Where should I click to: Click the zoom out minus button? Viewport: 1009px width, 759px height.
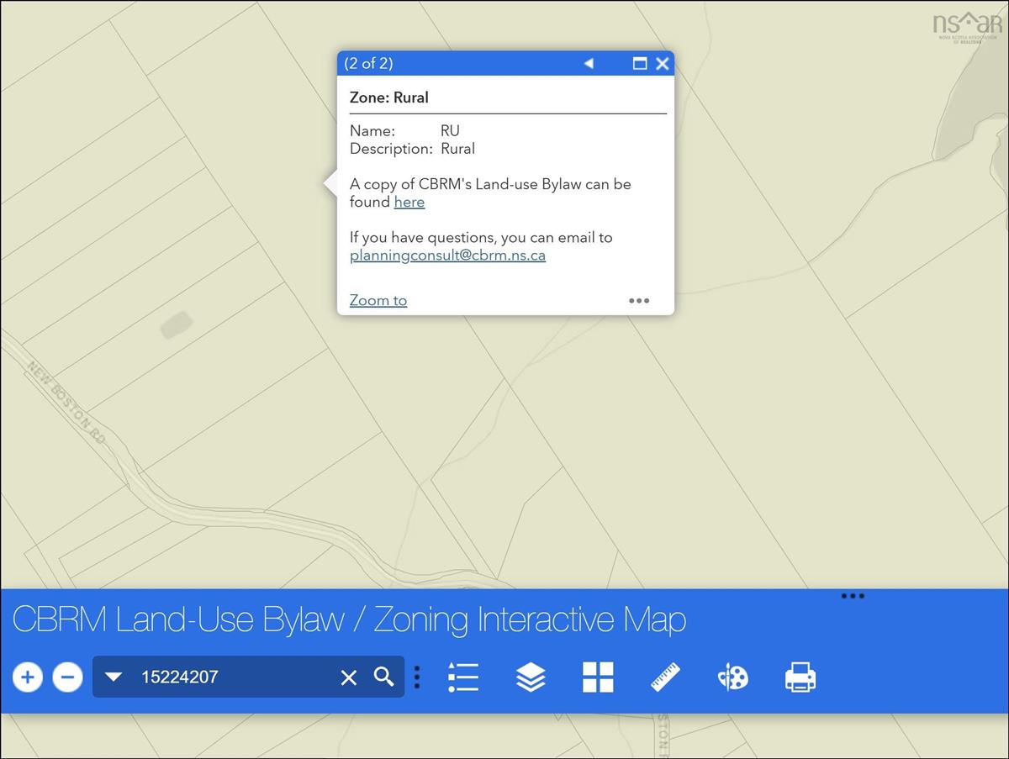point(68,677)
